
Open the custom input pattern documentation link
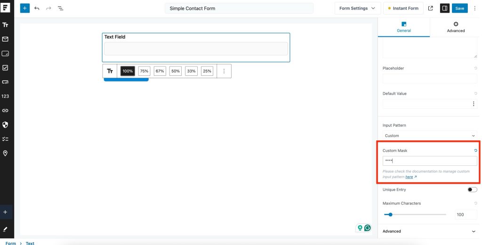tap(409, 177)
